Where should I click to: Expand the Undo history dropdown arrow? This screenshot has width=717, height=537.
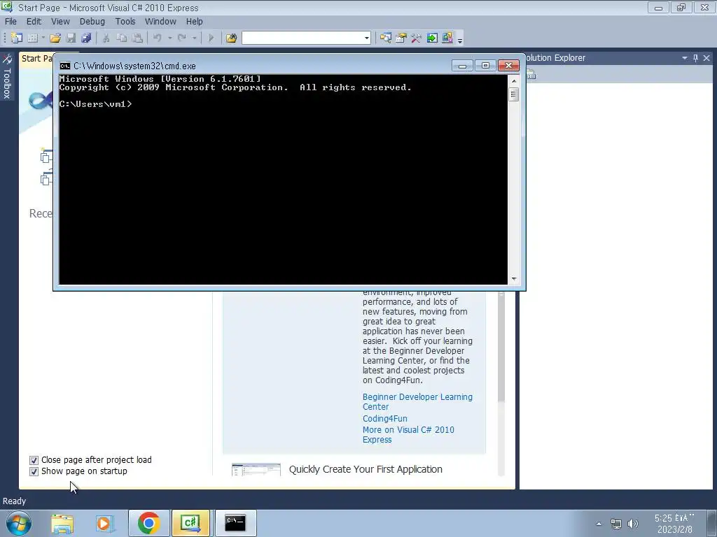pos(169,38)
